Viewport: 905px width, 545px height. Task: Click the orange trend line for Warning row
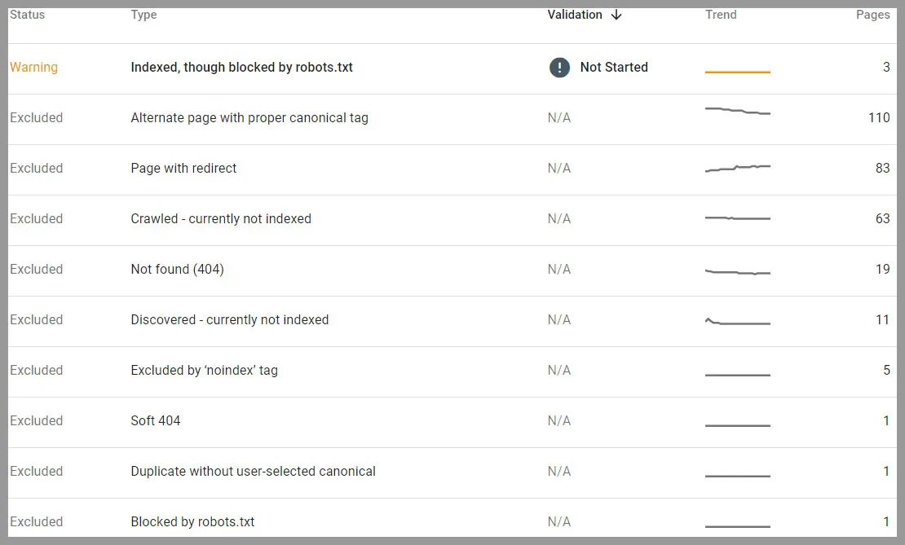(738, 72)
